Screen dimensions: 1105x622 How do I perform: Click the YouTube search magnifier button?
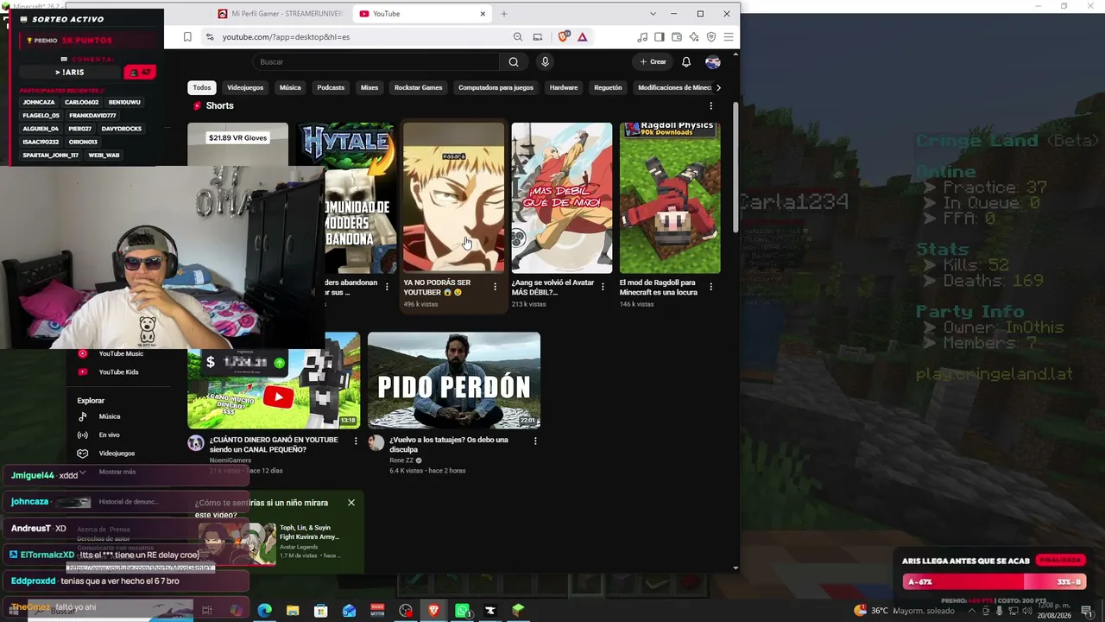(x=514, y=62)
